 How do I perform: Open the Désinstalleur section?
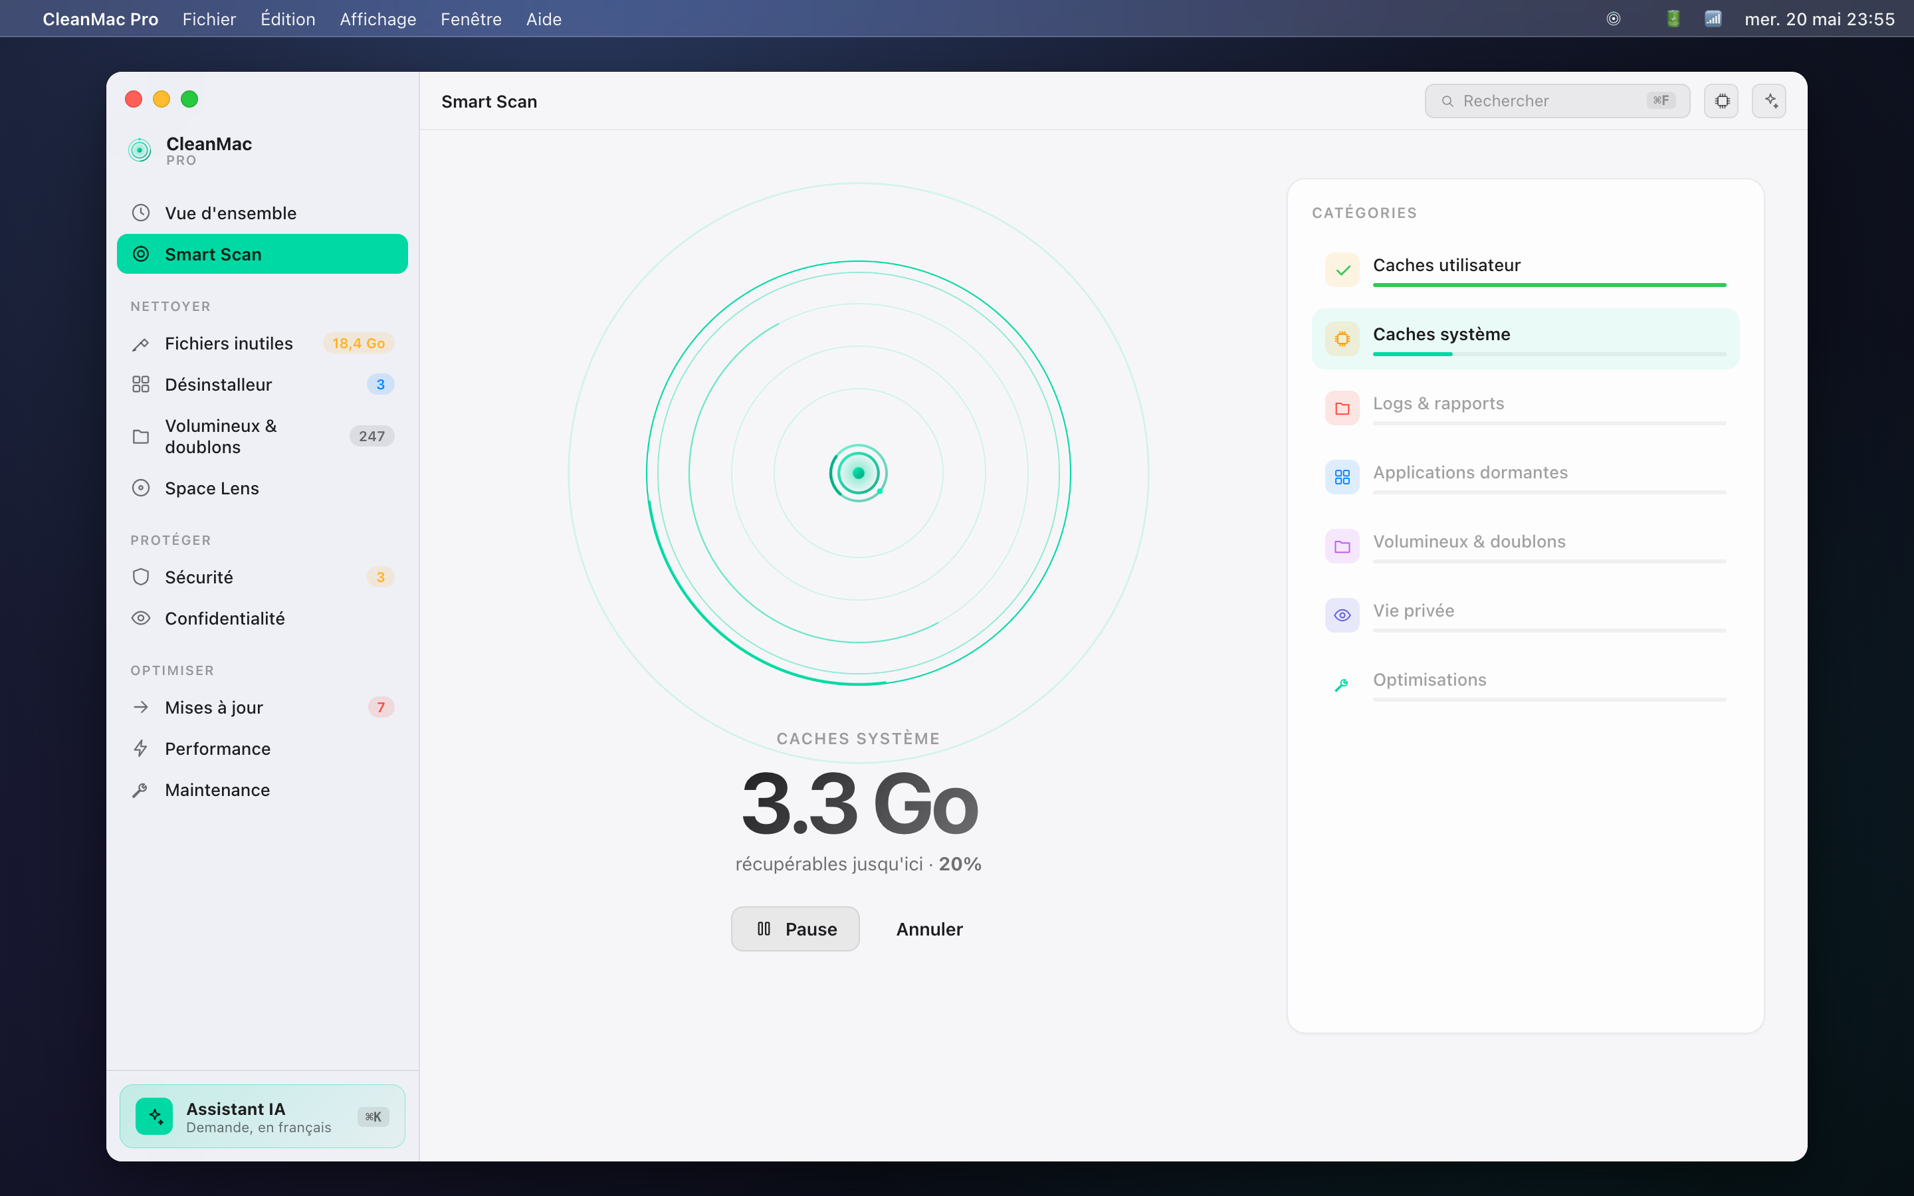tap(262, 385)
